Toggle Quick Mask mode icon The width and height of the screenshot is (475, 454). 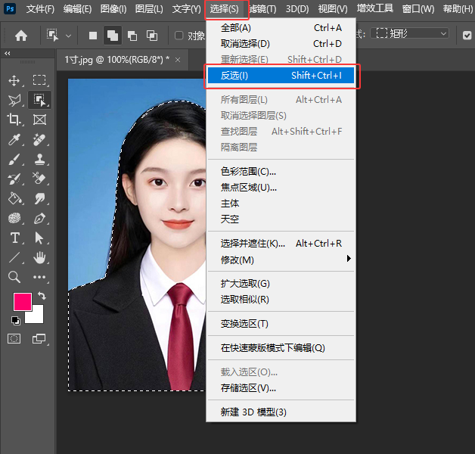point(14,338)
